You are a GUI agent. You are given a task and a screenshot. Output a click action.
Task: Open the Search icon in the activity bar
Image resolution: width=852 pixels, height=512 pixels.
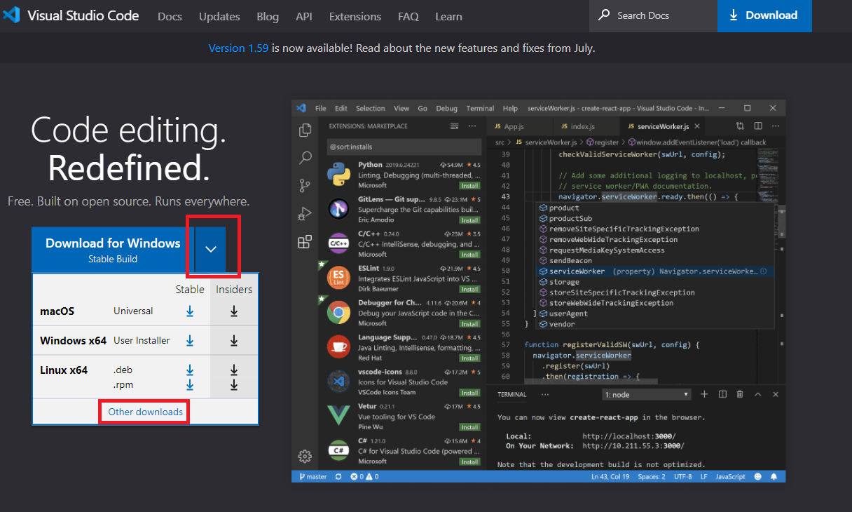(305, 158)
